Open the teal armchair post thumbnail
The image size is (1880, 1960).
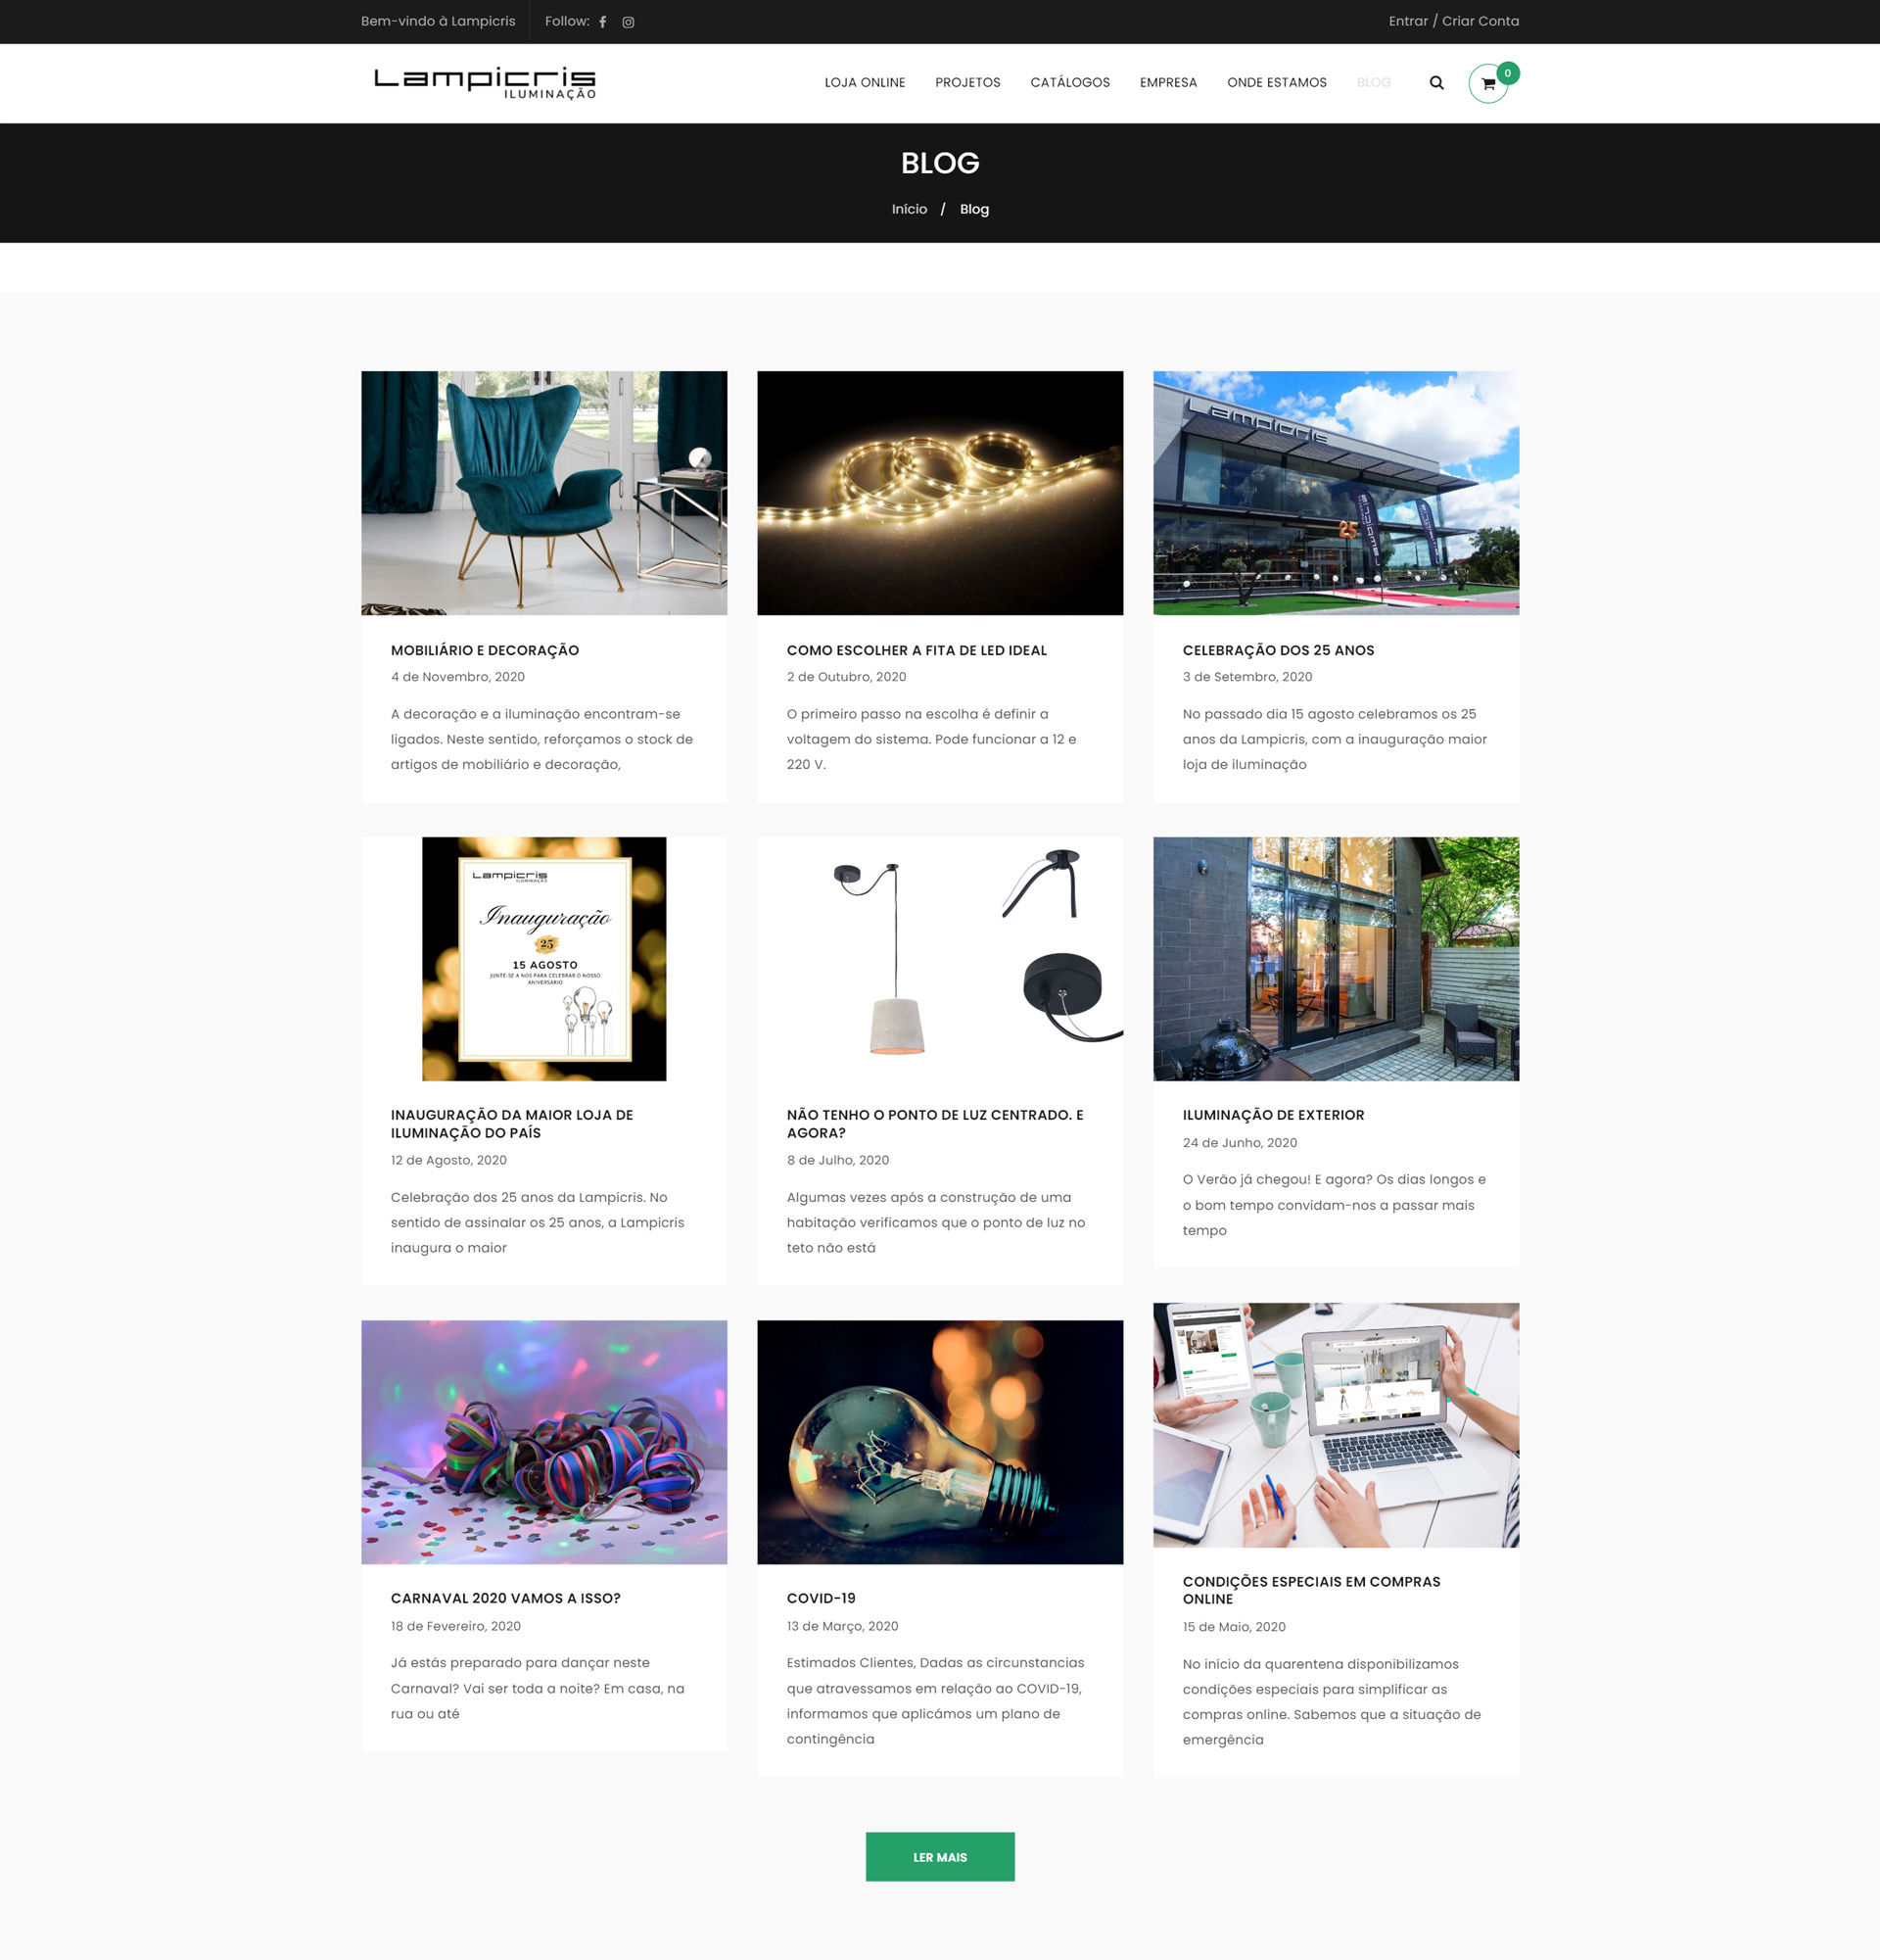pyautogui.click(x=543, y=493)
